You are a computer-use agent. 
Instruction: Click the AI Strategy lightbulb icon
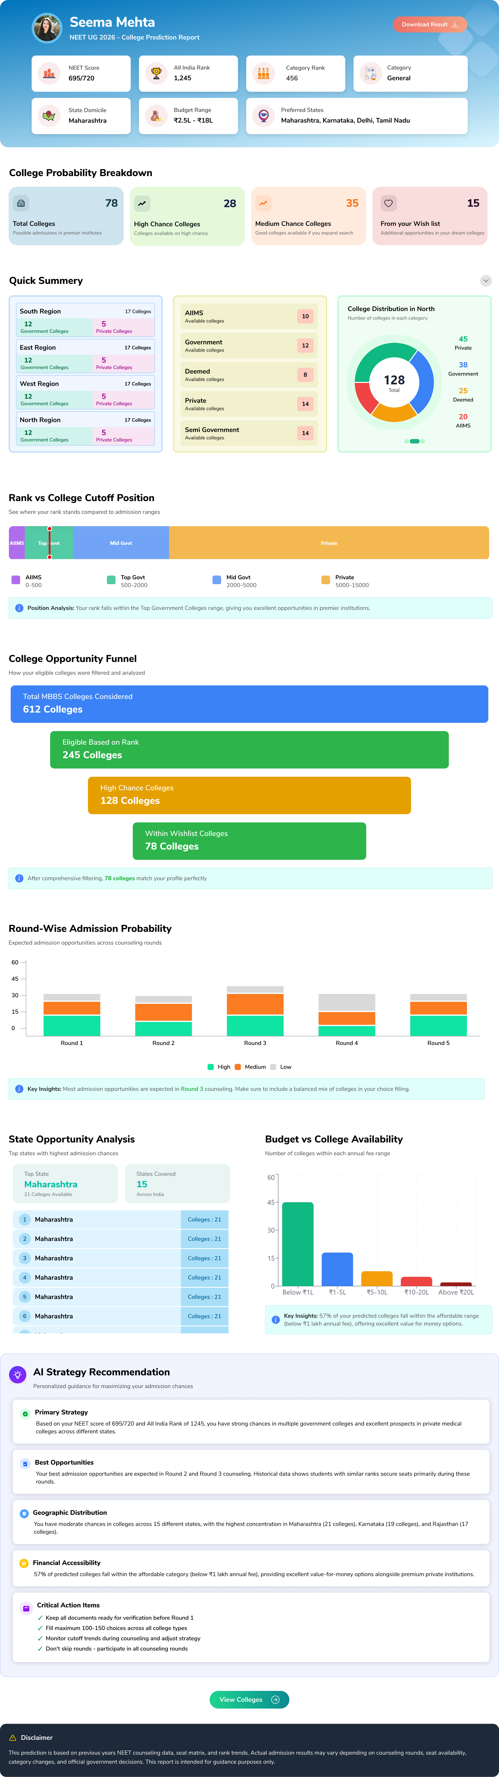pos(18,1374)
